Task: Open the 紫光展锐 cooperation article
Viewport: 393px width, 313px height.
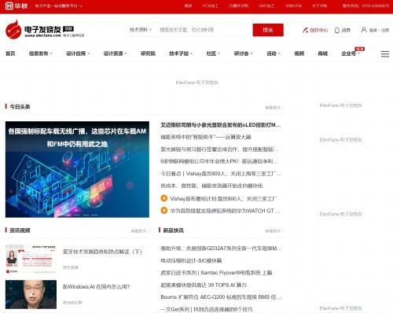Action: [219, 149]
